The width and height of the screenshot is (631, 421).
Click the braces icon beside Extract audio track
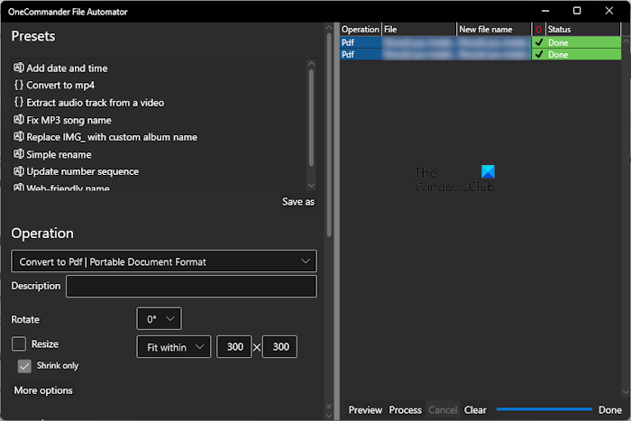19,102
